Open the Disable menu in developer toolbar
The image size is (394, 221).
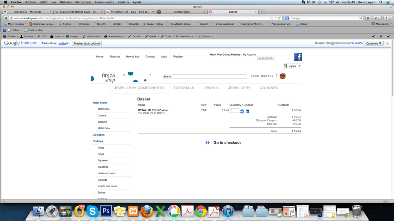tap(10, 36)
